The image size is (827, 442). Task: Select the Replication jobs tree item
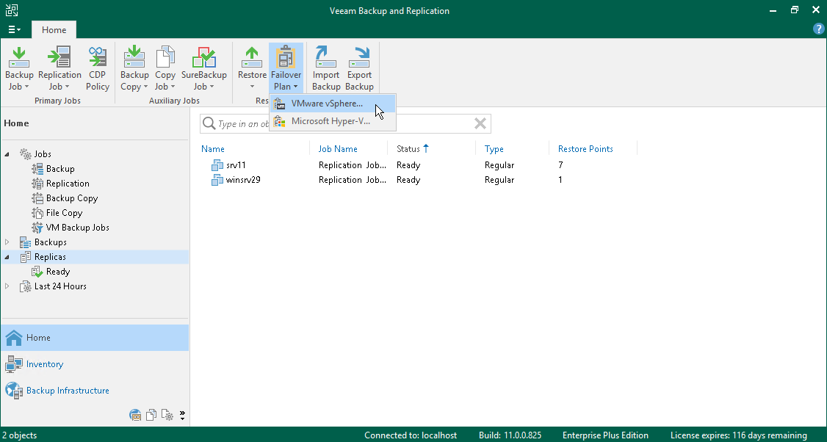(68, 184)
